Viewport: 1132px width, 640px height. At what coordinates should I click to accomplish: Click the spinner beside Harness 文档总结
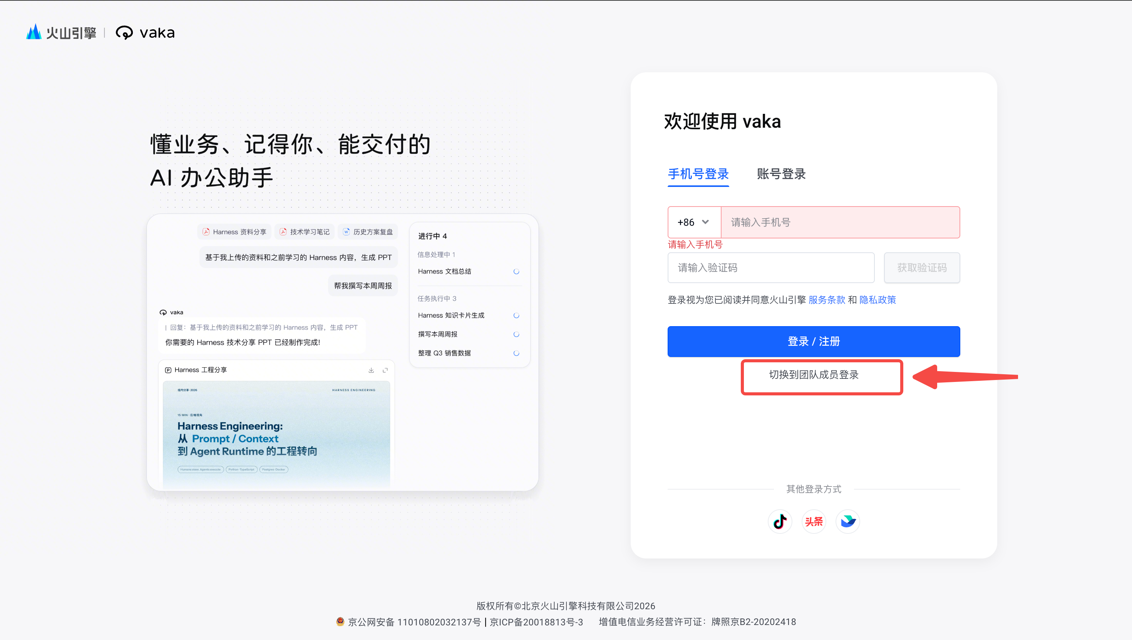click(x=516, y=272)
